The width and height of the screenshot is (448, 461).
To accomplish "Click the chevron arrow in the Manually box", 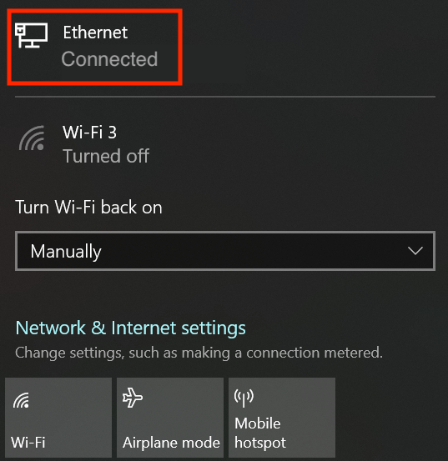I will [415, 251].
